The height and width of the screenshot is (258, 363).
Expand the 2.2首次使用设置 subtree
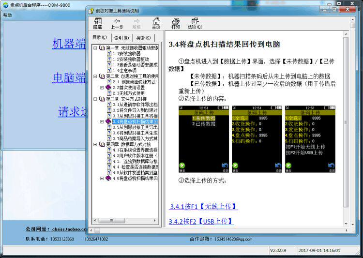point(102,88)
